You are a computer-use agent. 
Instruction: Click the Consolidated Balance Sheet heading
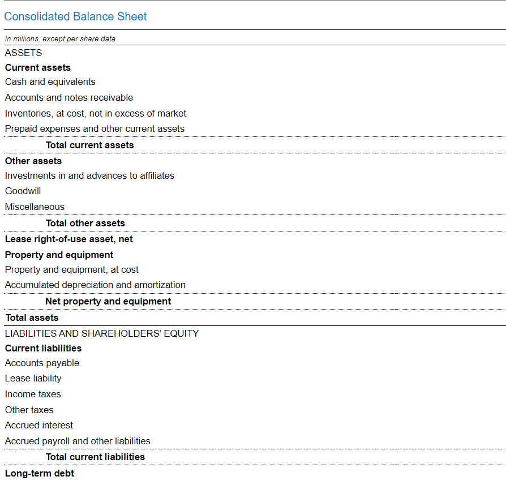tap(75, 16)
